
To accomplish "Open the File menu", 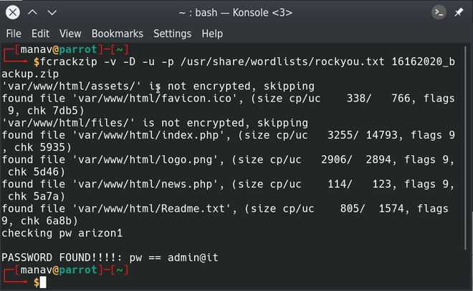I will [x=14, y=34].
